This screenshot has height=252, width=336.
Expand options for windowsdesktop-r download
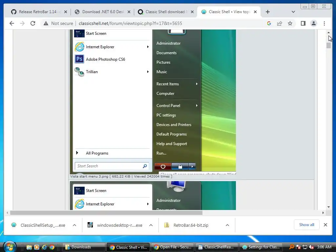[x=151, y=225]
